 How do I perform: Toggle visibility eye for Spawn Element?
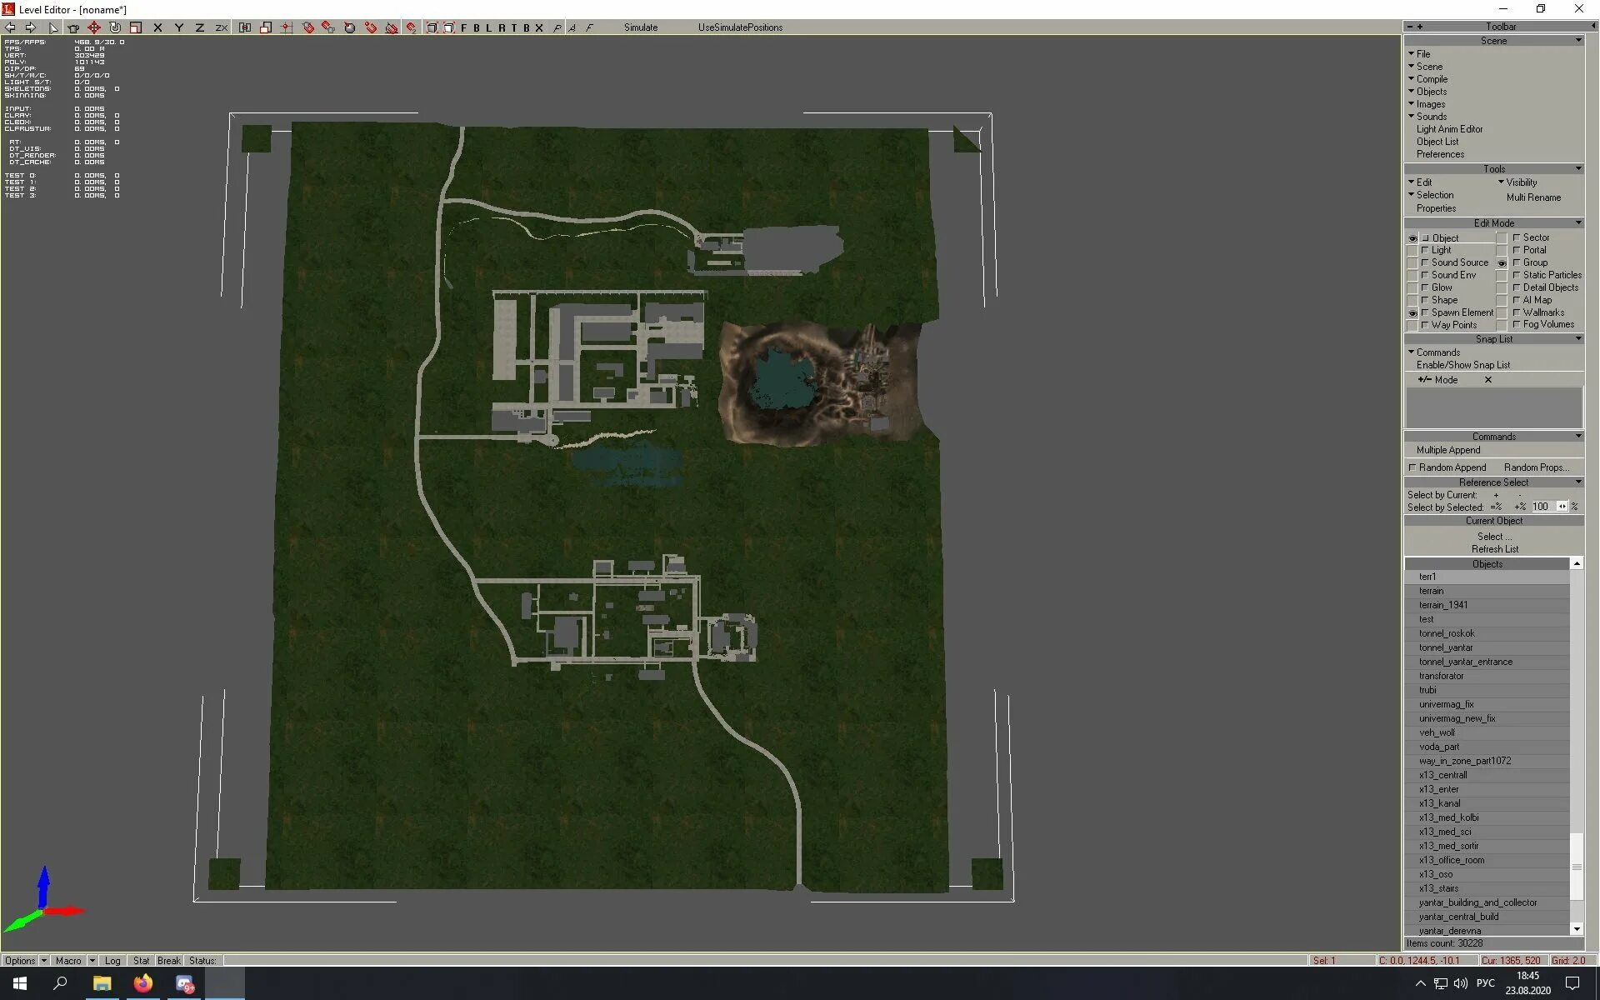[x=1412, y=313]
